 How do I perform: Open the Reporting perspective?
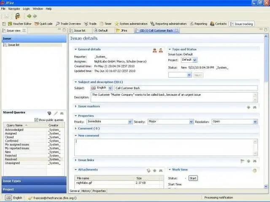[x=199, y=24]
